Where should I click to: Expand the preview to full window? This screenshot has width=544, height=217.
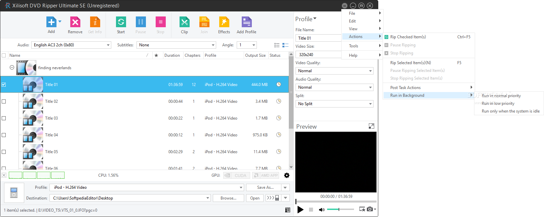point(372,126)
